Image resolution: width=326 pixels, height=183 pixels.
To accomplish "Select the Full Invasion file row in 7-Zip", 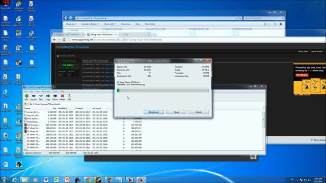I will (x=83, y=125).
